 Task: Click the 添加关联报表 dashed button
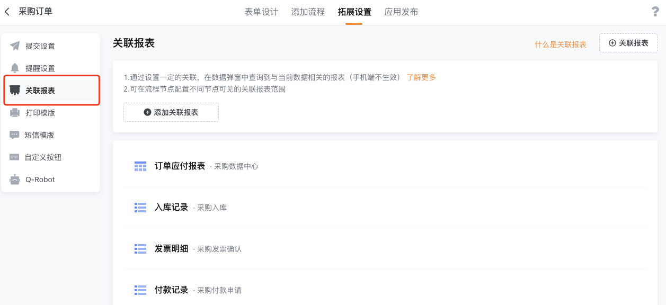171,112
